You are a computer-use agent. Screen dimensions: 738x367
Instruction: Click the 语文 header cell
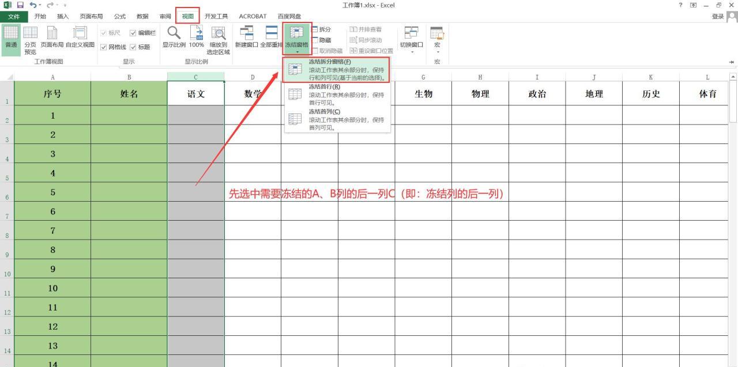[x=196, y=93]
